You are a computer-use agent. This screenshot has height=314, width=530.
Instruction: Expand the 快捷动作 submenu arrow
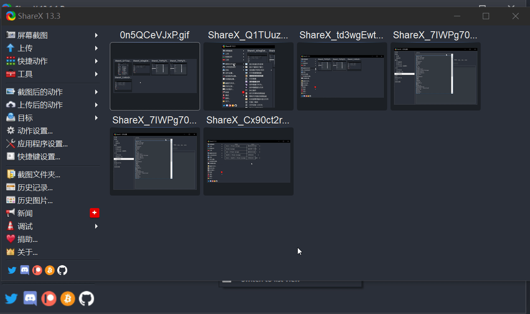[x=96, y=61]
